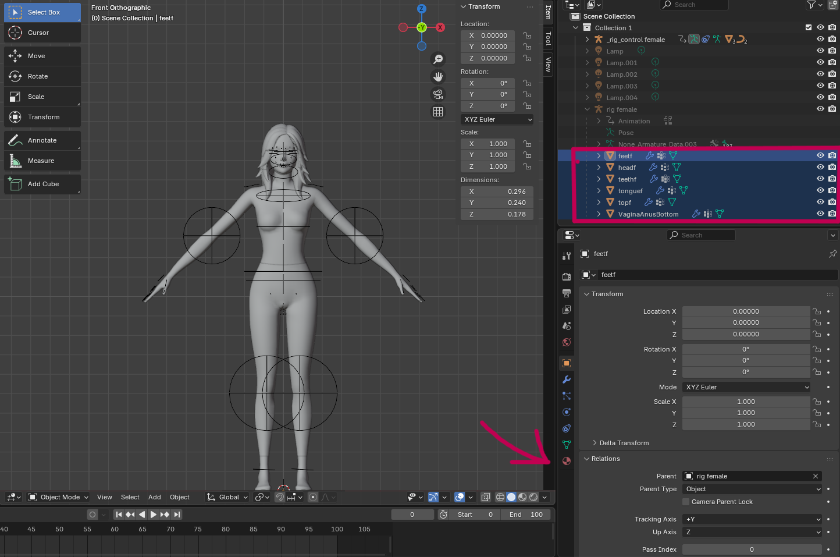This screenshot has height=557, width=840.
Task: Open the Object Constraints properties tab
Action: tap(567, 428)
